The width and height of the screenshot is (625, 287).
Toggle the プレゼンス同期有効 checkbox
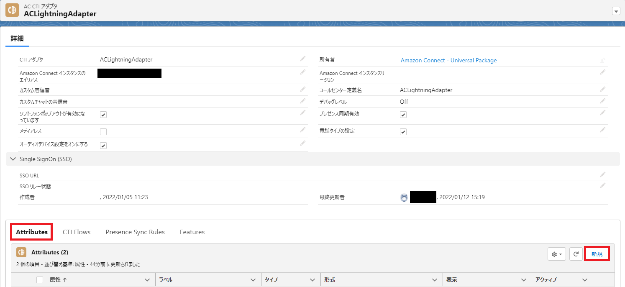pos(403,115)
